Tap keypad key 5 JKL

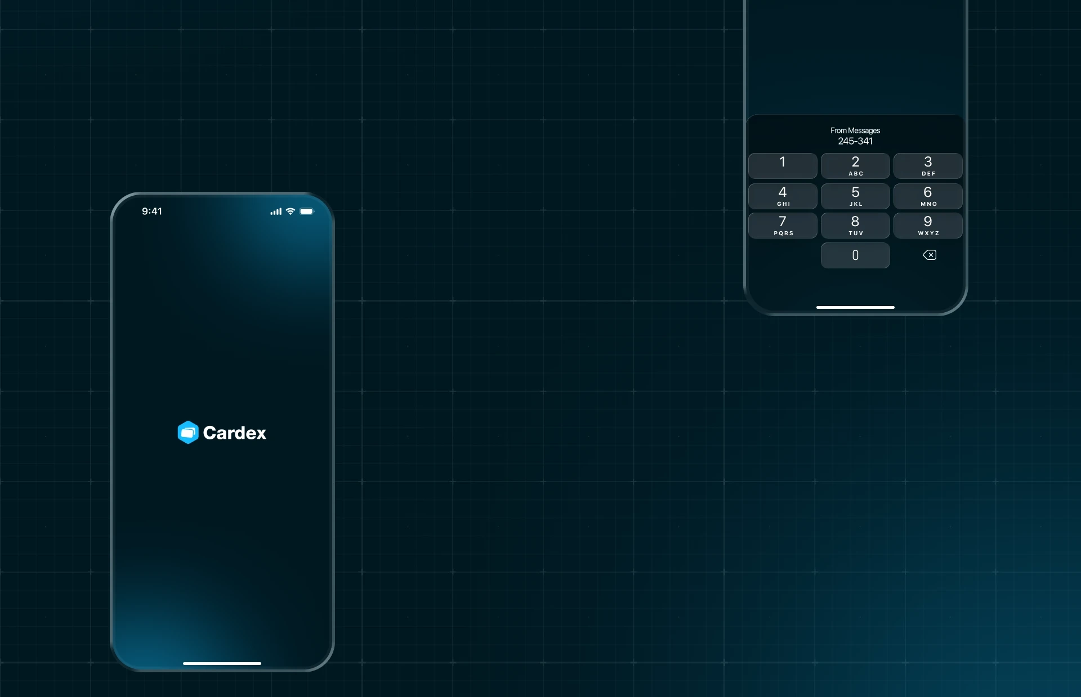point(855,196)
